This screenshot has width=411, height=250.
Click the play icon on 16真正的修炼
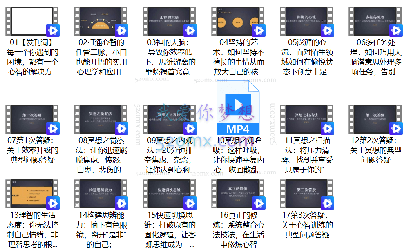pyautogui.click(x=259, y=203)
